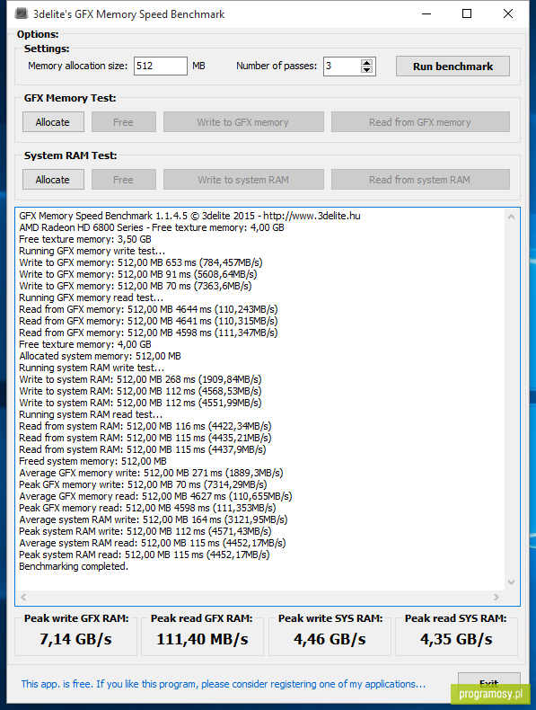Screen dimensions: 536x710
Task: Click log line 'AMD Radeon HD 6800 Series'
Action: (x=152, y=227)
